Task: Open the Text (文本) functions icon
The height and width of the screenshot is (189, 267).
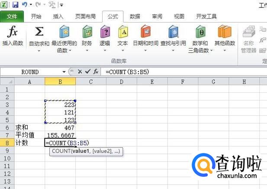Action: tap(123, 32)
